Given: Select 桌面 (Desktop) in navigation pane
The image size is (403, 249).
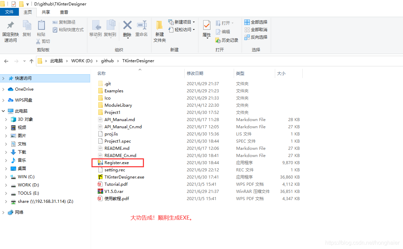Looking at the screenshot, I should pos(22,169).
